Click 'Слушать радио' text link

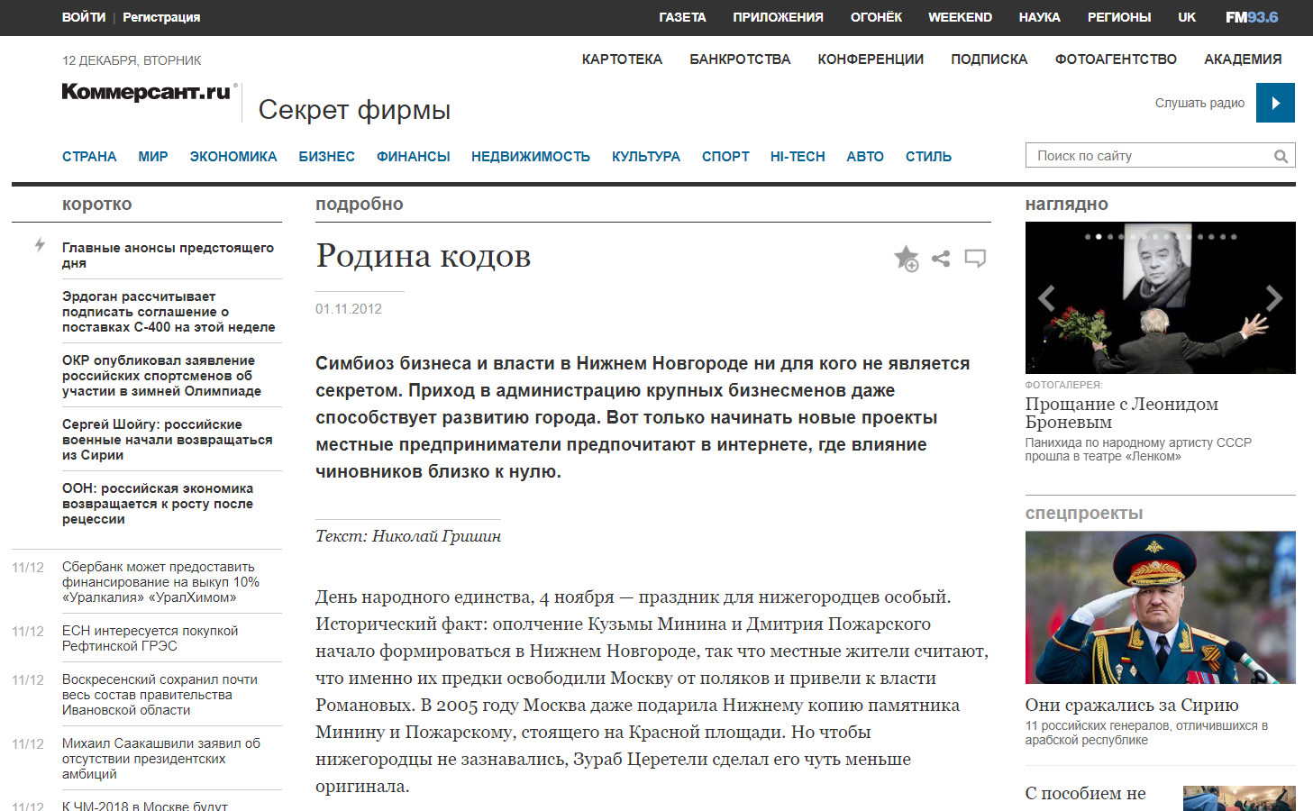[x=1199, y=103]
